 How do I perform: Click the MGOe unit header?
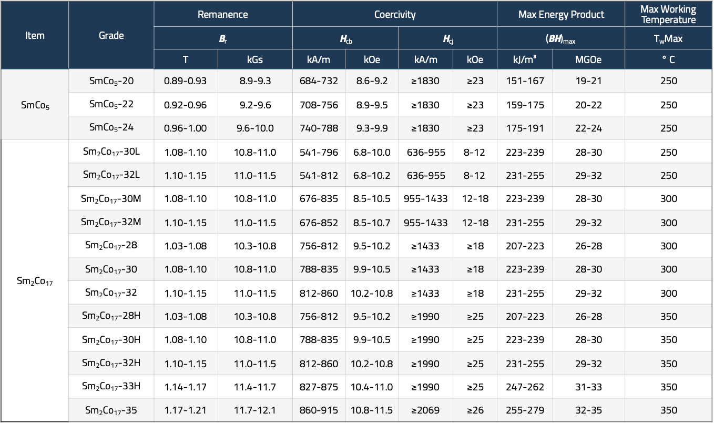[588, 59]
